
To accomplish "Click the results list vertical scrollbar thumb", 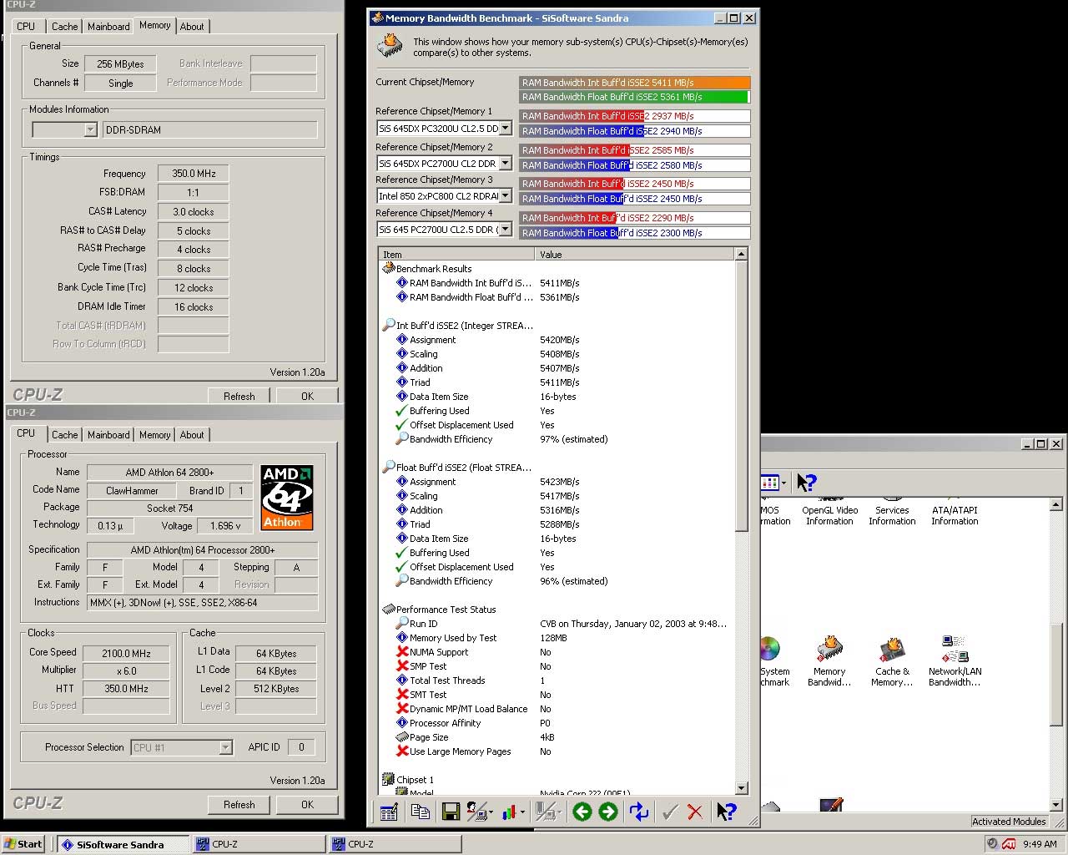I will click(x=742, y=395).
